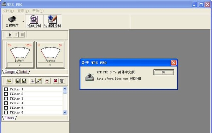Click the Packets gauge dial

50,53
